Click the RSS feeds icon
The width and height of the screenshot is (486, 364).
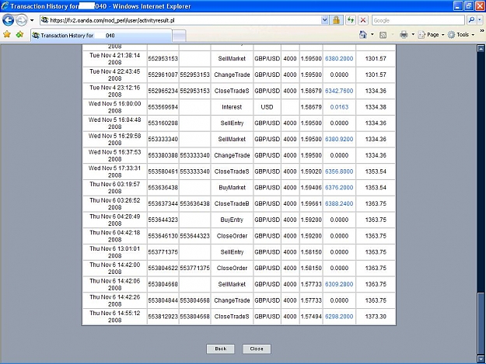coord(383,35)
